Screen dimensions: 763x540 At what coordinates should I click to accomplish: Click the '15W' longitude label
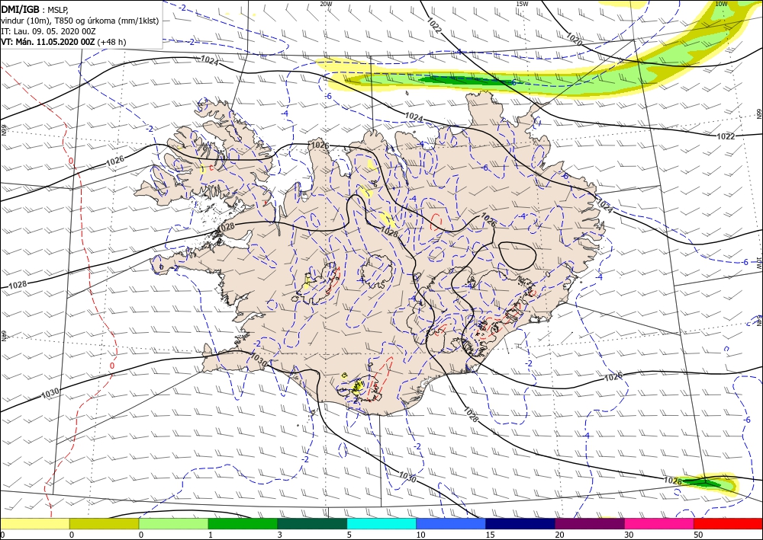[522, 4]
